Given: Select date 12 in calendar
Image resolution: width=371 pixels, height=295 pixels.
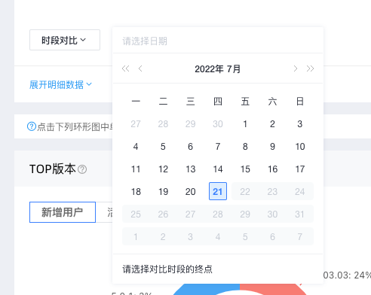Looking at the screenshot, I should [163, 169].
